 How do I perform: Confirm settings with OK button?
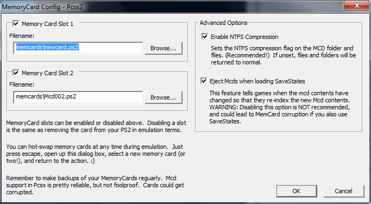coord(297,191)
